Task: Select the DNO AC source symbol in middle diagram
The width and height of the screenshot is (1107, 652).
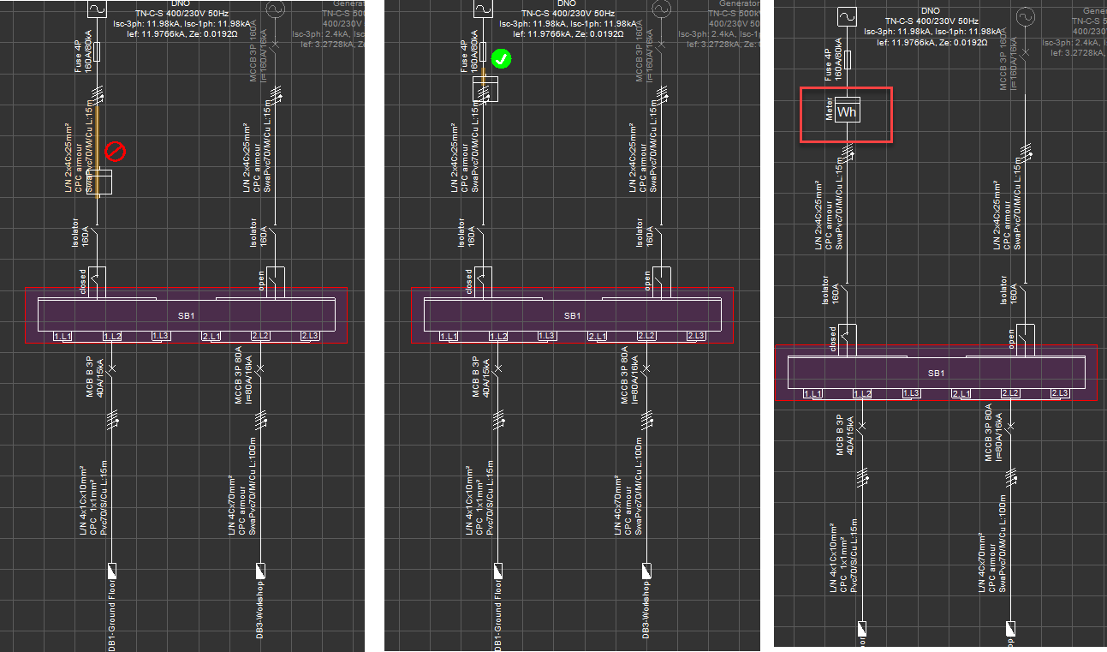Action: point(483,9)
